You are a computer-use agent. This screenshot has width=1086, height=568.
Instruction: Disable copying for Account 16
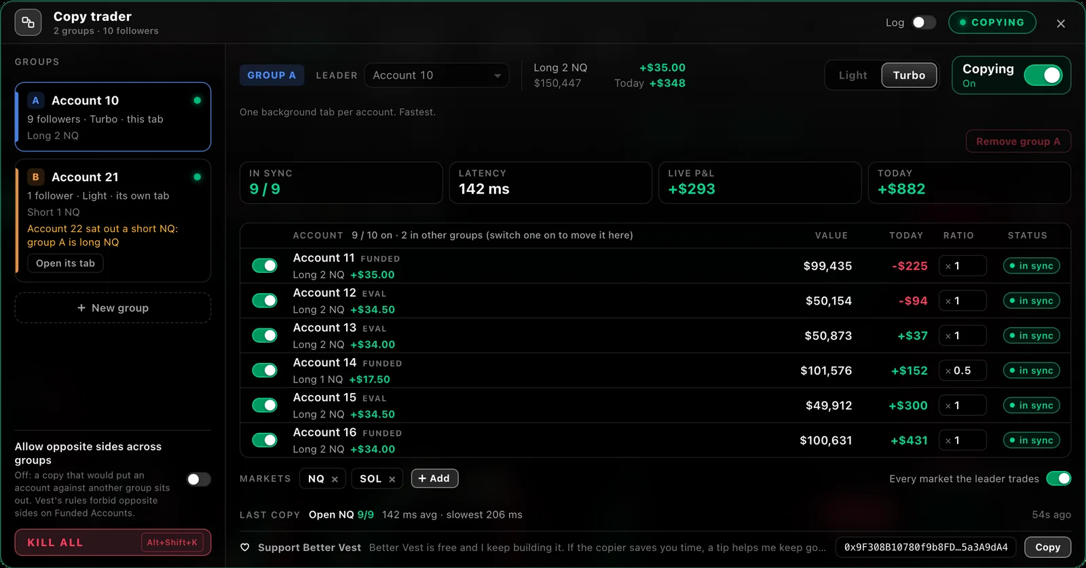coord(265,440)
